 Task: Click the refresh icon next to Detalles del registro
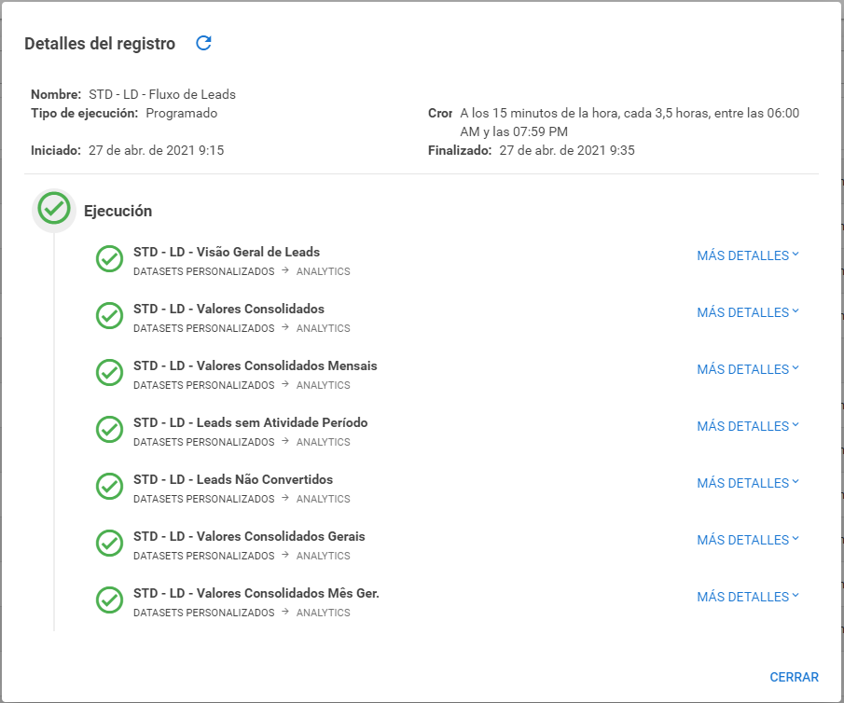(x=203, y=43)
